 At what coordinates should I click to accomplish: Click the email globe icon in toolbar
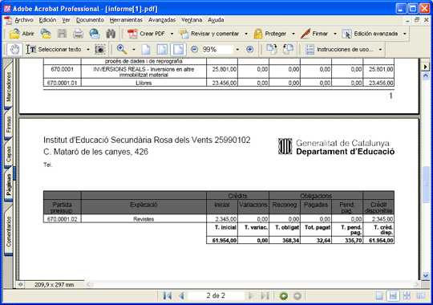tap(95, 34)
